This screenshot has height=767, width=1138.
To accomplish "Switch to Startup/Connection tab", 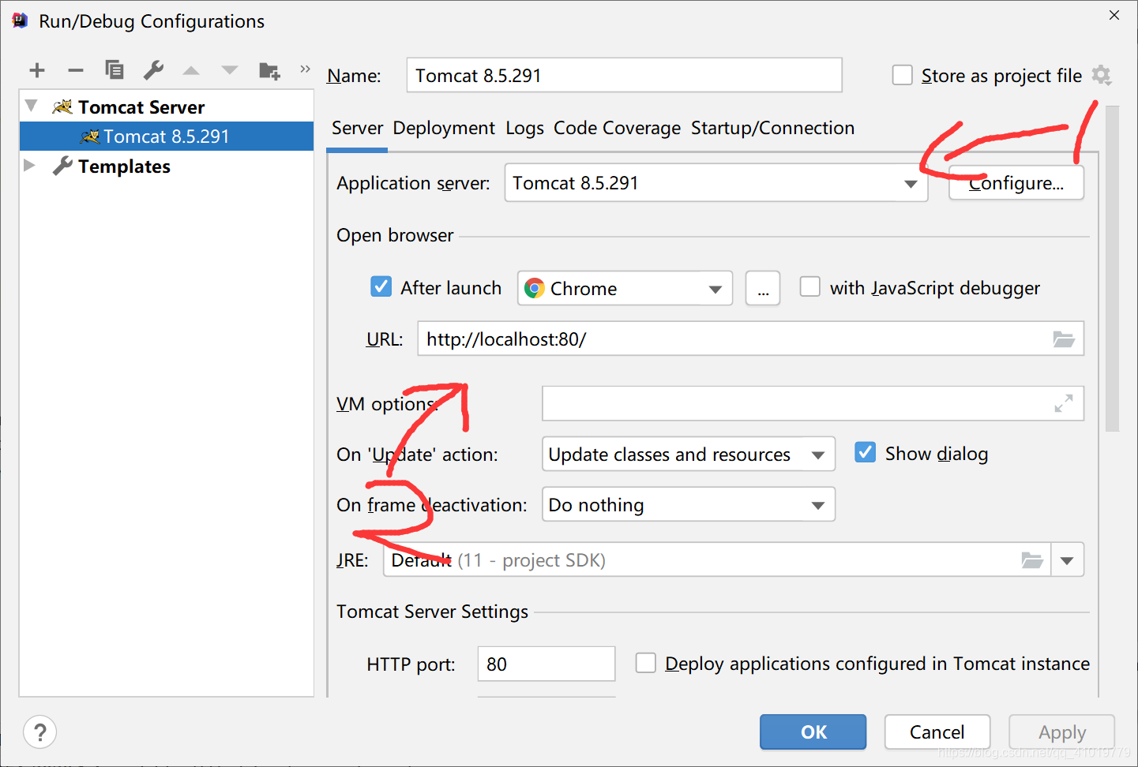I will [x=772, y=128].
